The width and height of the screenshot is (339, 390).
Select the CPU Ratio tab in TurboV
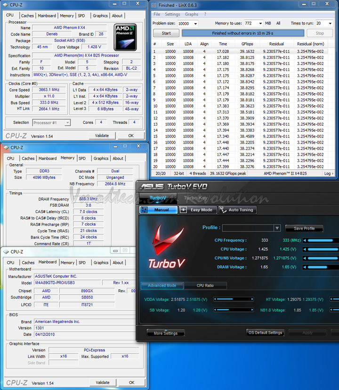[x=205, y=286]
